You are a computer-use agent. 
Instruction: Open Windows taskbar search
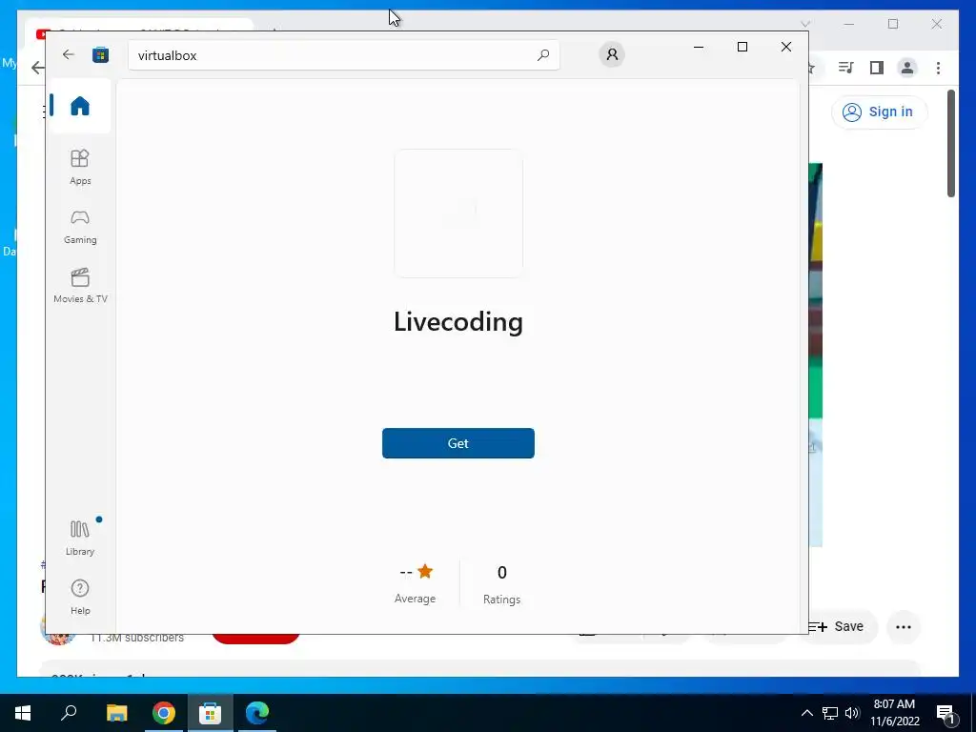tap(69, 713)
